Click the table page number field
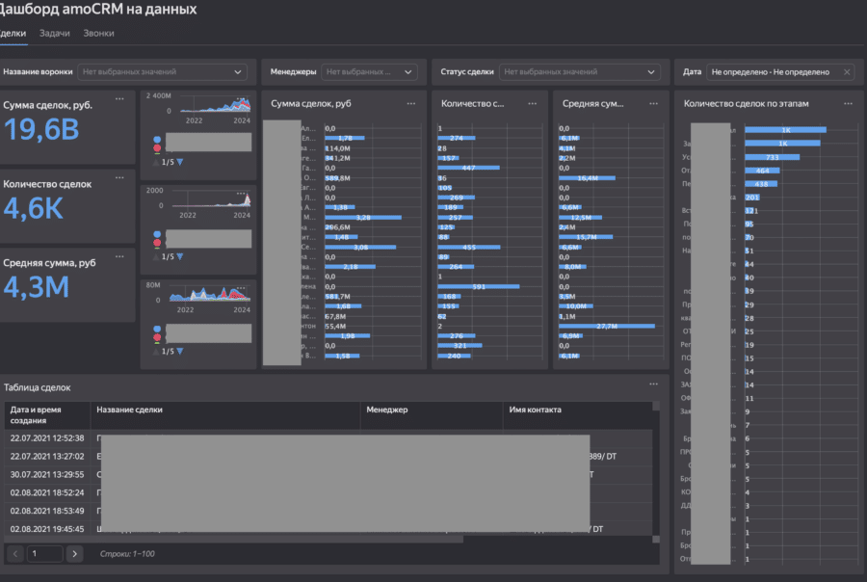This screenshot has width=867, height=582. click(44, 554)
